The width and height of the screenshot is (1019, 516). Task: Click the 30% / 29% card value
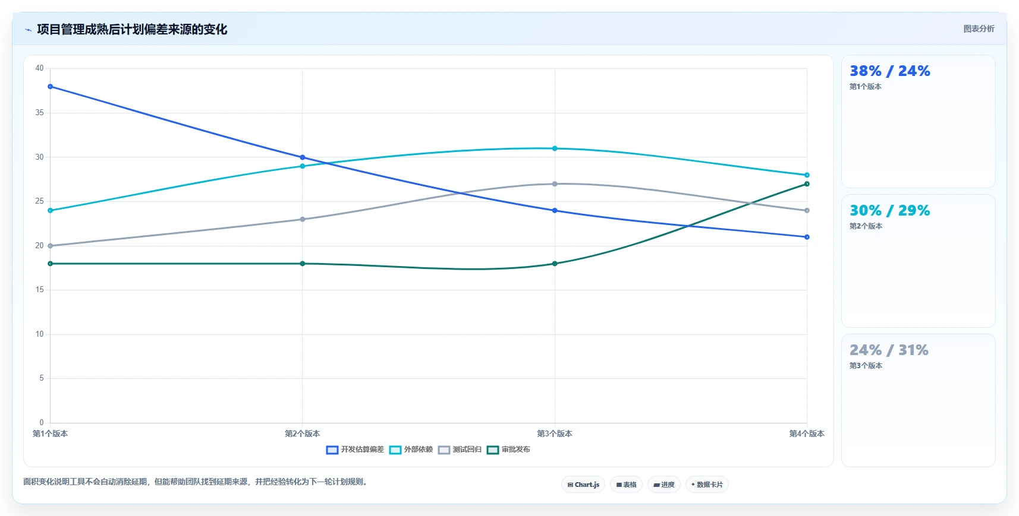pos(890,211)
